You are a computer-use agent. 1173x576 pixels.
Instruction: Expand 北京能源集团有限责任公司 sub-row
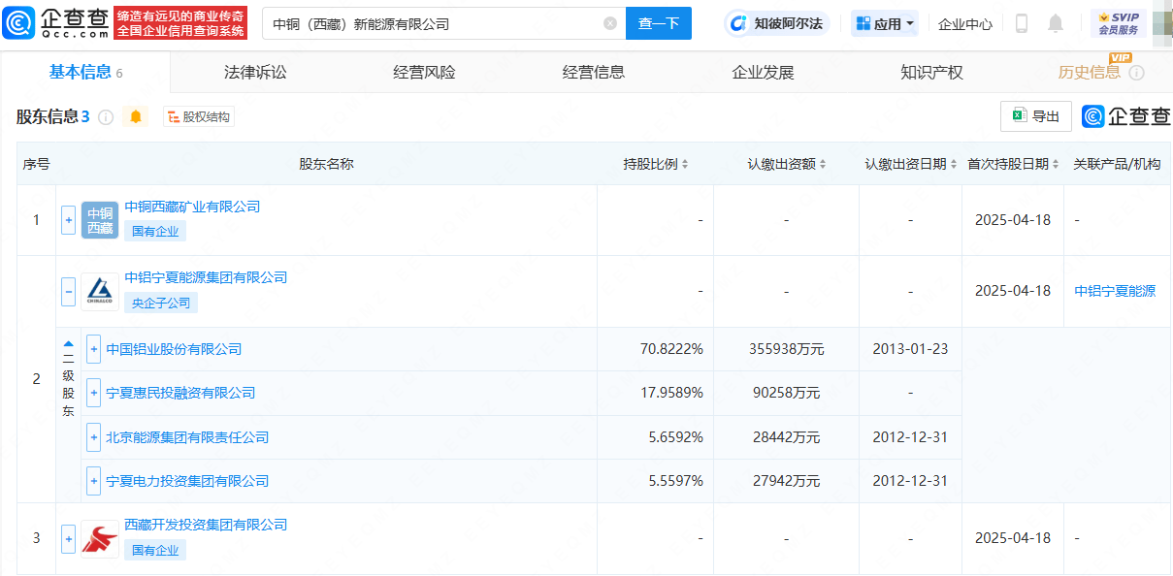(x=93, y=437)
